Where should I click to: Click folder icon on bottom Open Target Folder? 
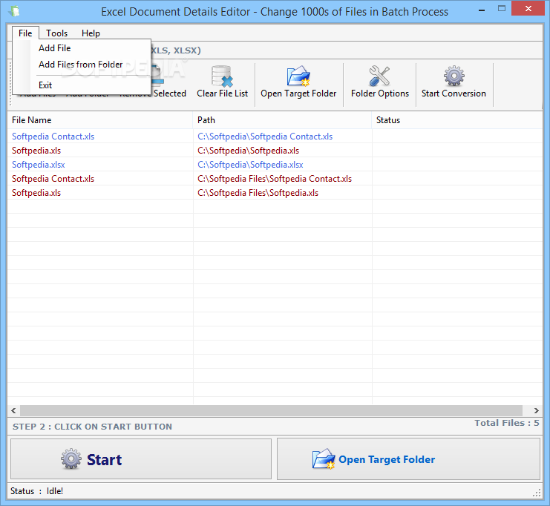click(x=324, y=459)
